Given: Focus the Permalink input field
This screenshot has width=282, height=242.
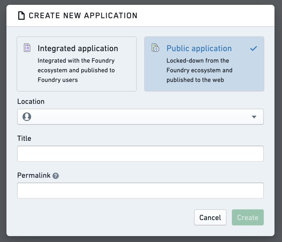Looking at the screenshot, I should tap(140, 191).
